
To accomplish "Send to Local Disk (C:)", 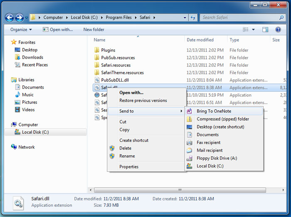I will coord(210,166).
